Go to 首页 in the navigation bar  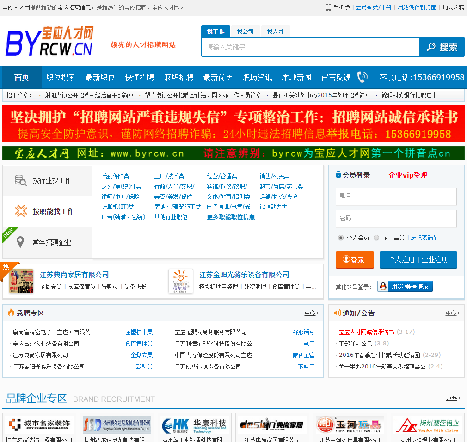click(x=22, y=77)
